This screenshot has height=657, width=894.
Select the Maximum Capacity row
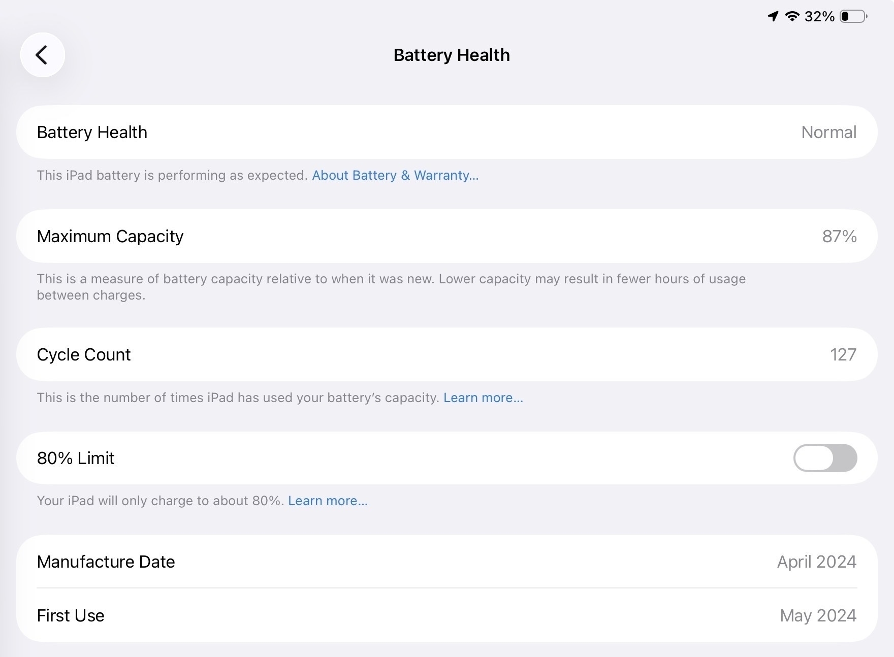(447, 236)
